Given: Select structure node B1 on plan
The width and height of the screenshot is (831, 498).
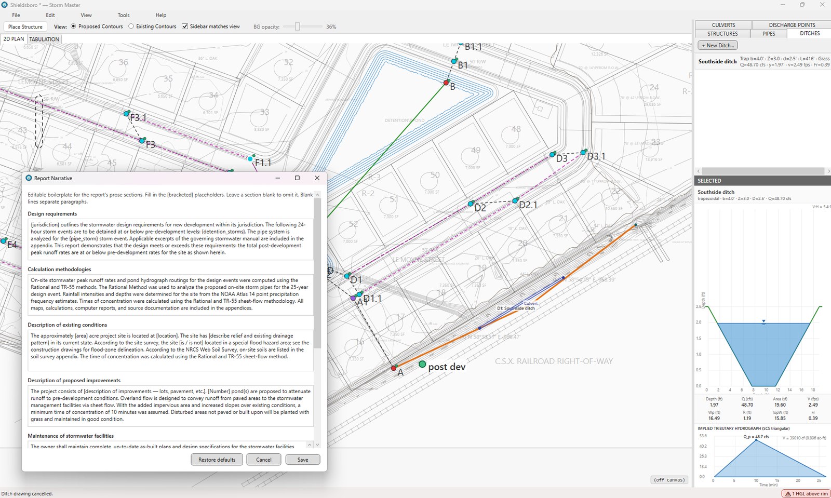Looking at the screenshot, I should (454, 61).
